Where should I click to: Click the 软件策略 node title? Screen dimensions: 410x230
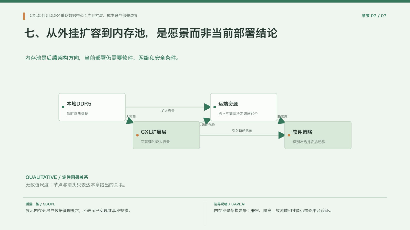(x=302, y=132)
